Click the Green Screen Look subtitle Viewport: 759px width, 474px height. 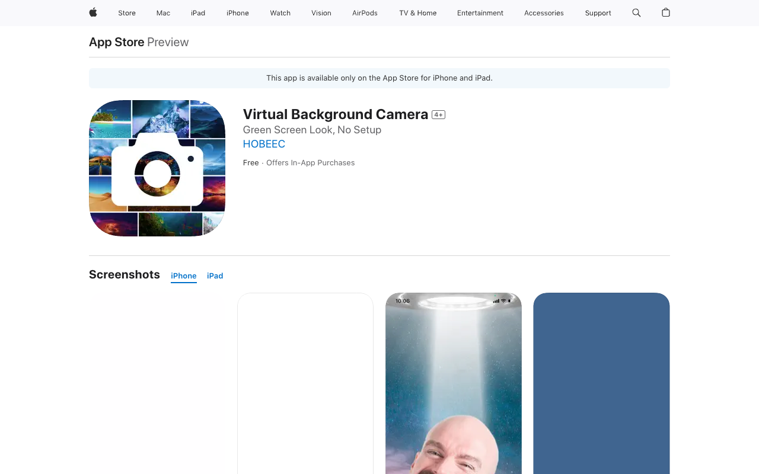point(312,130)
